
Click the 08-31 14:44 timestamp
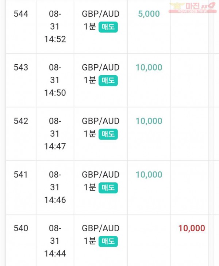[55, 241]
